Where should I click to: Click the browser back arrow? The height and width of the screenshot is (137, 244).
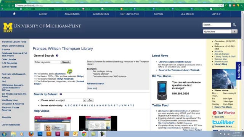(2, 5)
